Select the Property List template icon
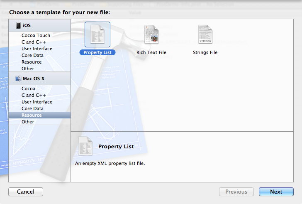The height and width of the screenshot is (204, 302). click(x=97, y=35)
